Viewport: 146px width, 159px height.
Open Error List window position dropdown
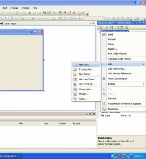point(87,114)
